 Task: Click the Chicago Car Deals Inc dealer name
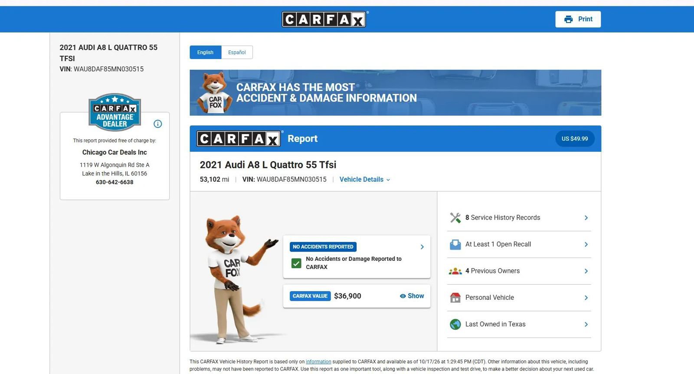pyautogui.click(x=115, y=152)
